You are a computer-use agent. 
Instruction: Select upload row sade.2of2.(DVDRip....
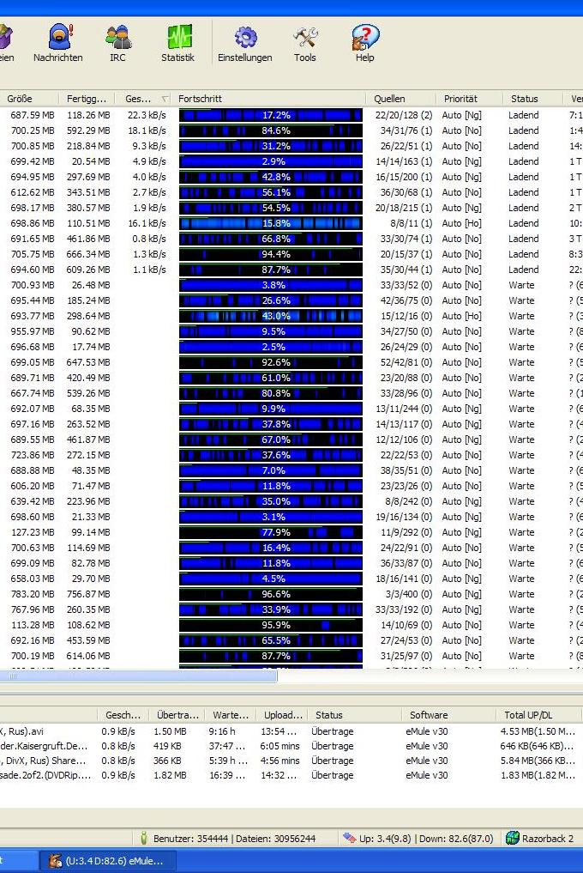(45, 775)
